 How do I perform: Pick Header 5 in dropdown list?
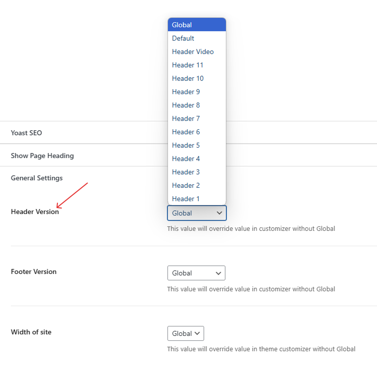196,145
